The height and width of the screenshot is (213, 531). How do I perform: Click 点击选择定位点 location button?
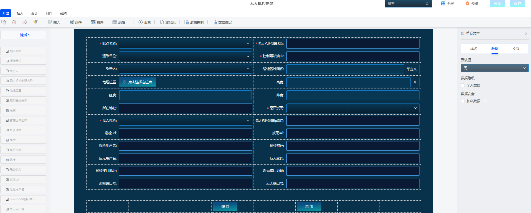(137, 82)
